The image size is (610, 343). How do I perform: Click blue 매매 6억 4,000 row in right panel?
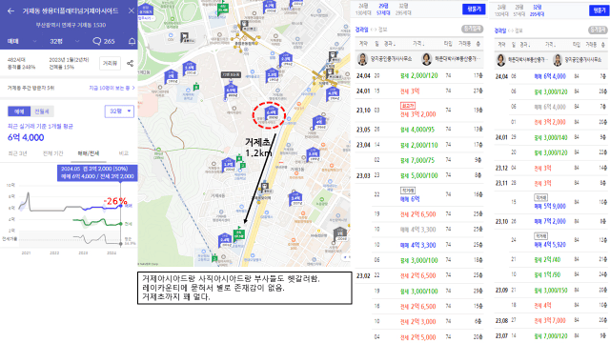(551, 76)
